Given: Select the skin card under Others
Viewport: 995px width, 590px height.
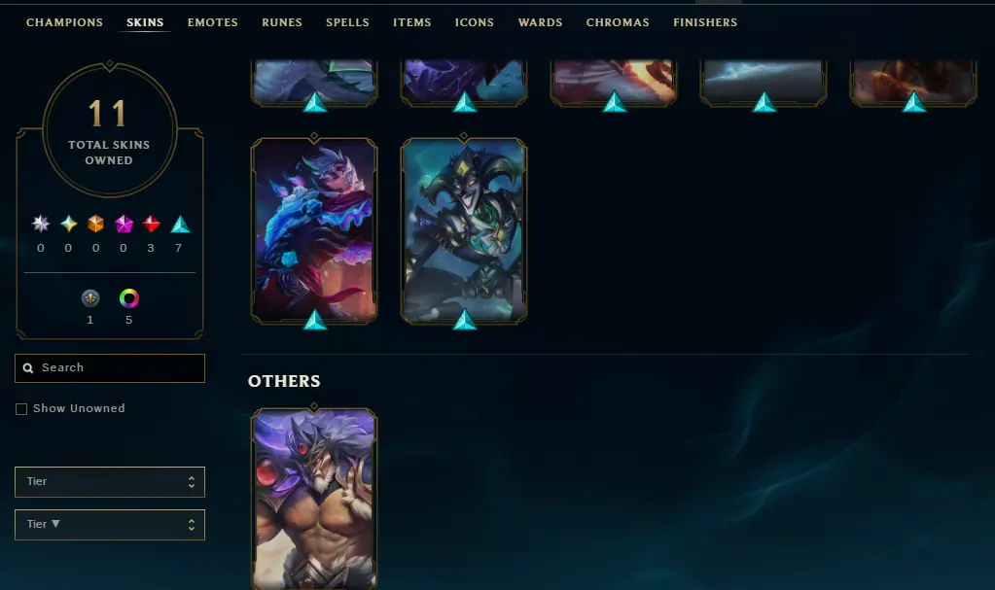Looking at the screenshot, I should tap(314, 500).
